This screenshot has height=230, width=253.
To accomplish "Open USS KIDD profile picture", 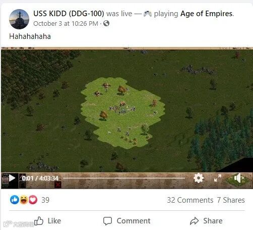I will (19, 19).
